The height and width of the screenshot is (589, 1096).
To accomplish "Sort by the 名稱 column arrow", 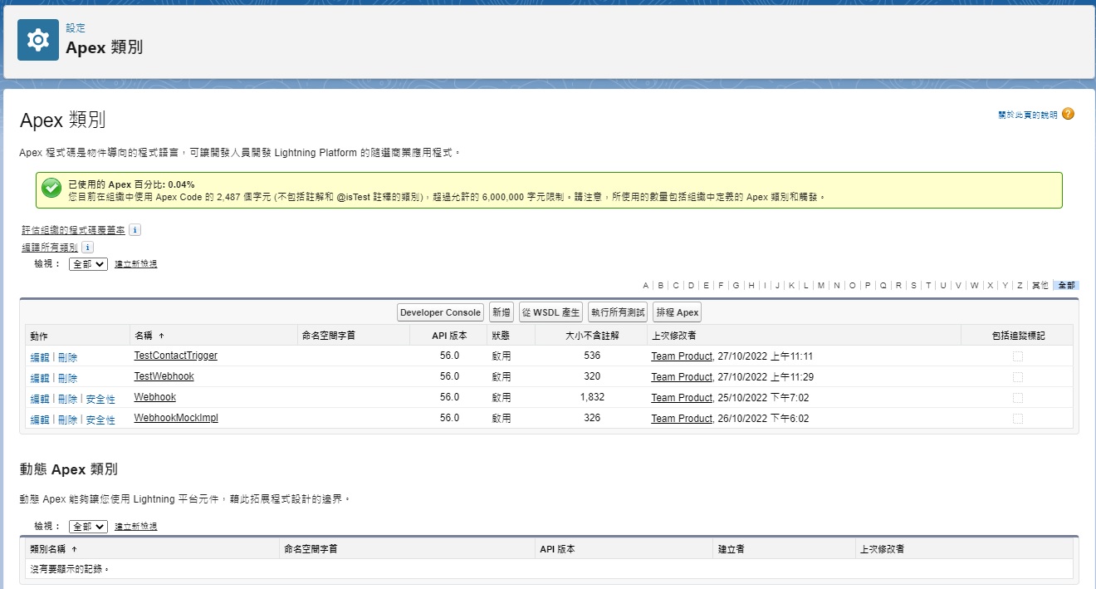I will (x=161, y=336).
